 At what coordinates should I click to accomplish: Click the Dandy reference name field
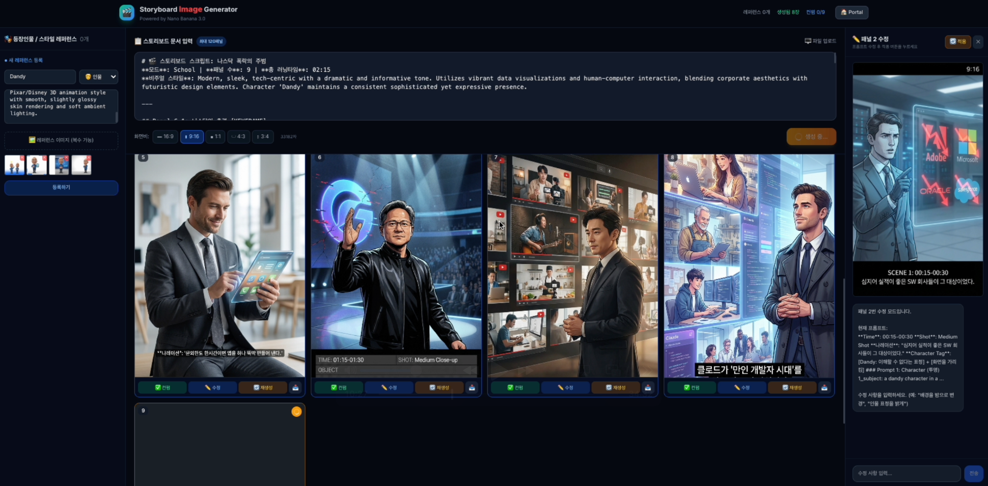point(40,77)
